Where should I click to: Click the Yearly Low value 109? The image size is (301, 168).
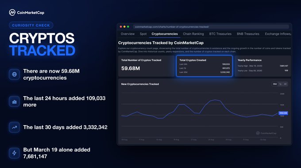tap(286, 71)
